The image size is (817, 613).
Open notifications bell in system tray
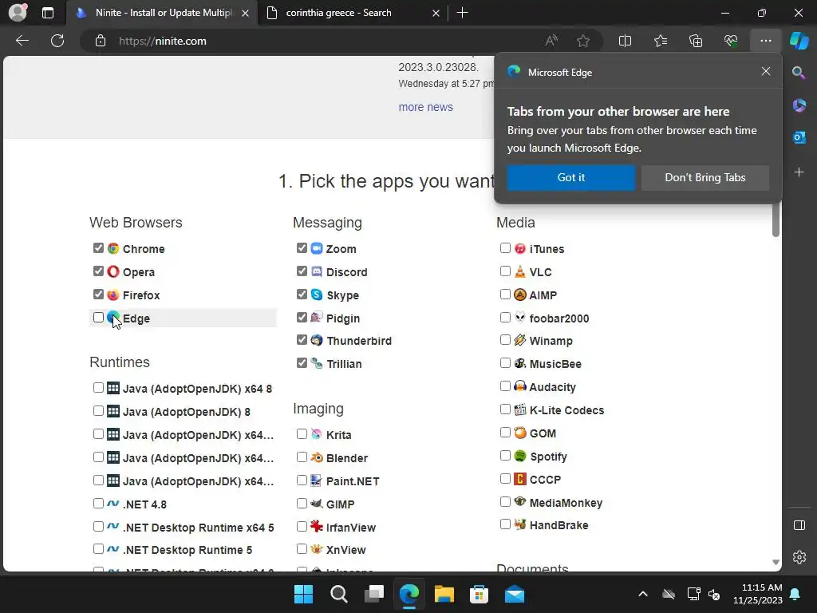tap(795, 594)
